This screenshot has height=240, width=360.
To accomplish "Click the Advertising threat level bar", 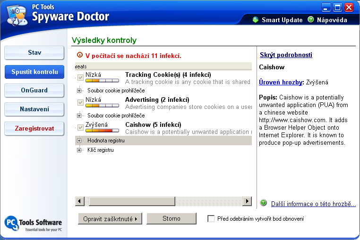I will tap(102, 106).
